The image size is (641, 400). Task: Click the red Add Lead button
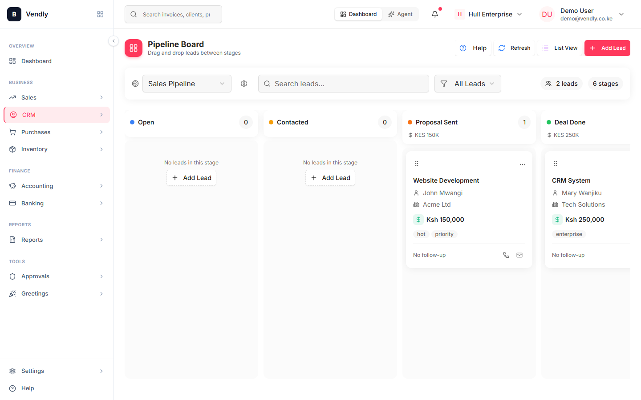(x=607, y=48)
